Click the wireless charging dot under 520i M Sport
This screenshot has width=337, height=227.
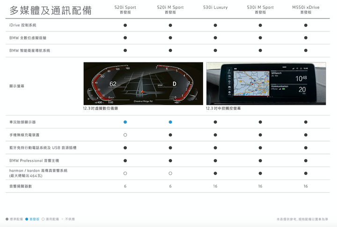pyautogui.click(x=170, y=135)
